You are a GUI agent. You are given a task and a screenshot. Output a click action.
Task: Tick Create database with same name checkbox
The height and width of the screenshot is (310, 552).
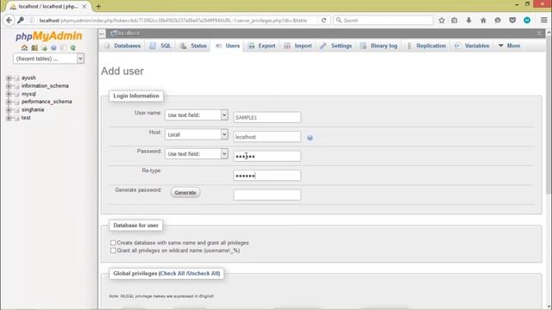click(x=113, y=243)
